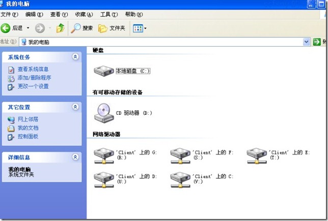The height and width of the screenshot is (221, 328).
Task: Click the 'Client' 上的 C: (V:) label
Action: pyautogui.click(x=213, y=179)
